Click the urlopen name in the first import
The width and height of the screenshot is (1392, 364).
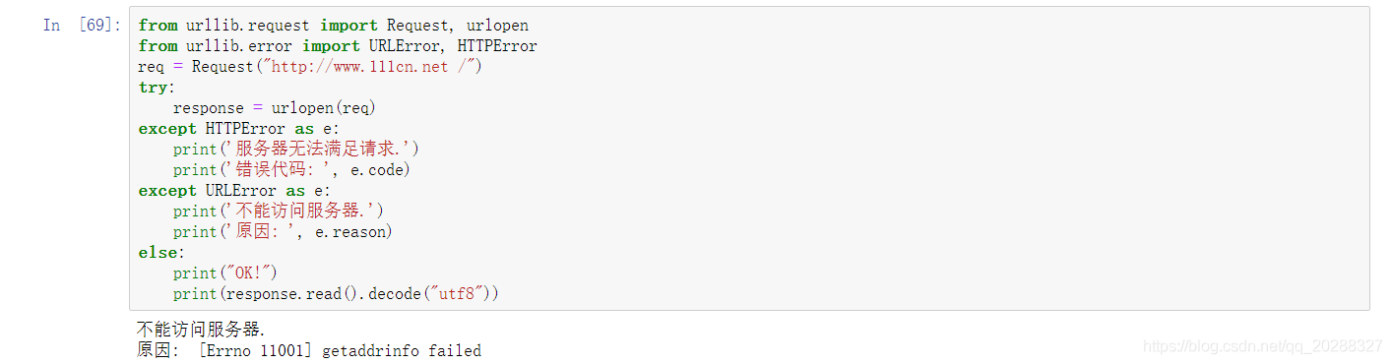point(497,26)
